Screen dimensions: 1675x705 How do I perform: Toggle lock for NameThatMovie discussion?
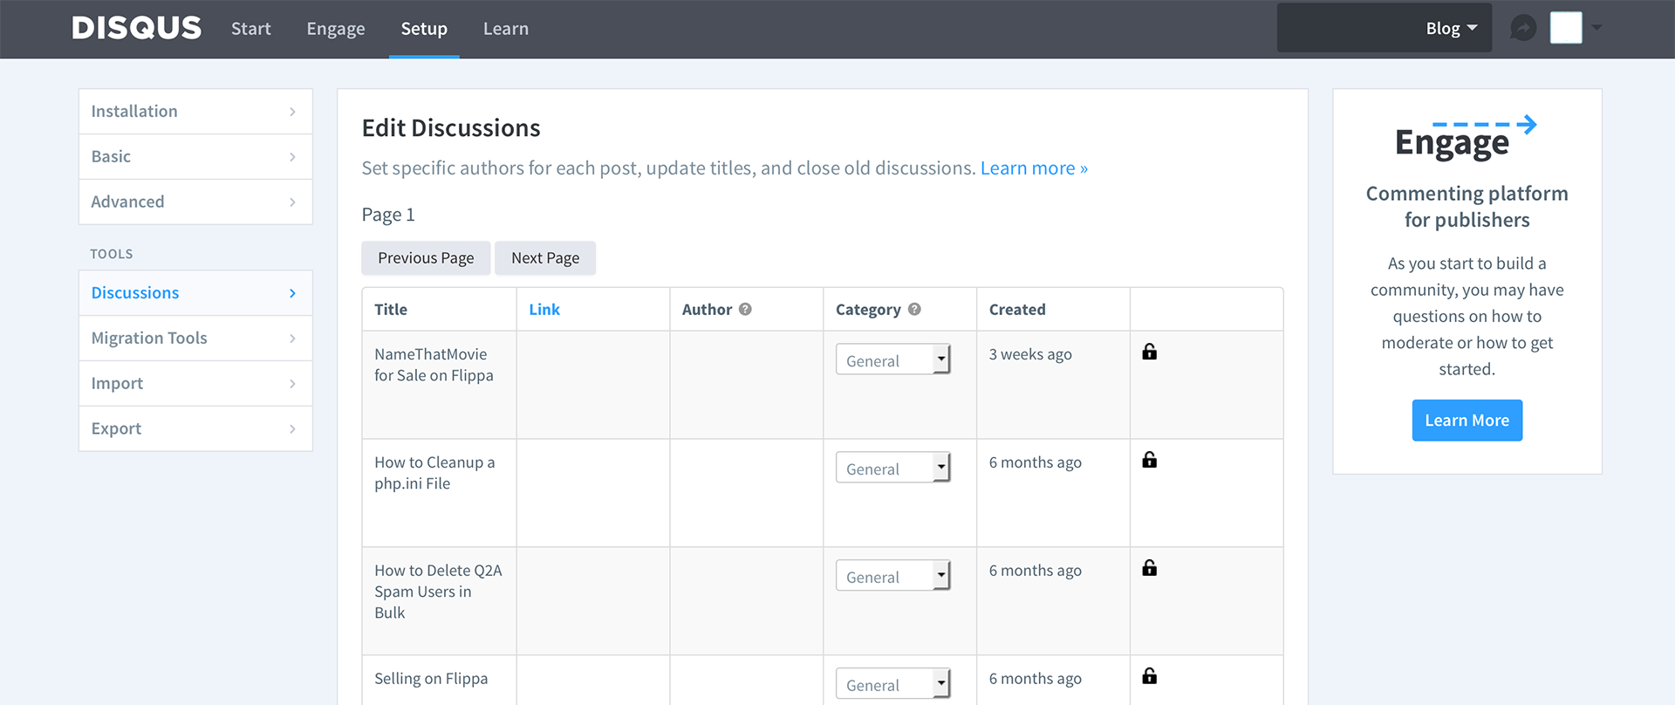(x=1150, y=352)
